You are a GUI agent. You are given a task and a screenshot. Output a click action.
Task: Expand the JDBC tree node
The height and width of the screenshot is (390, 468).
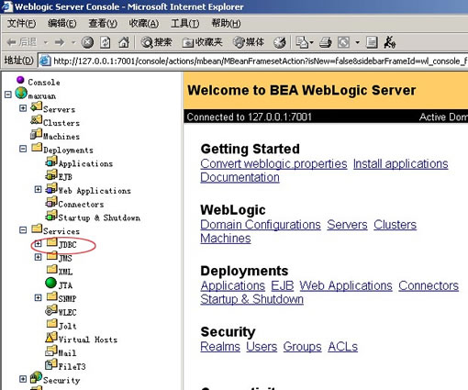(38, 243)
